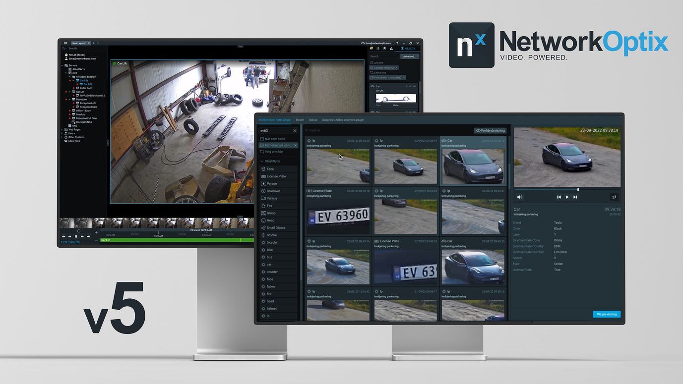The height and width of the screenshot is (384, 683).
Task: Collapse the Metadata Enabled group
Action: (x=69, y=77)
